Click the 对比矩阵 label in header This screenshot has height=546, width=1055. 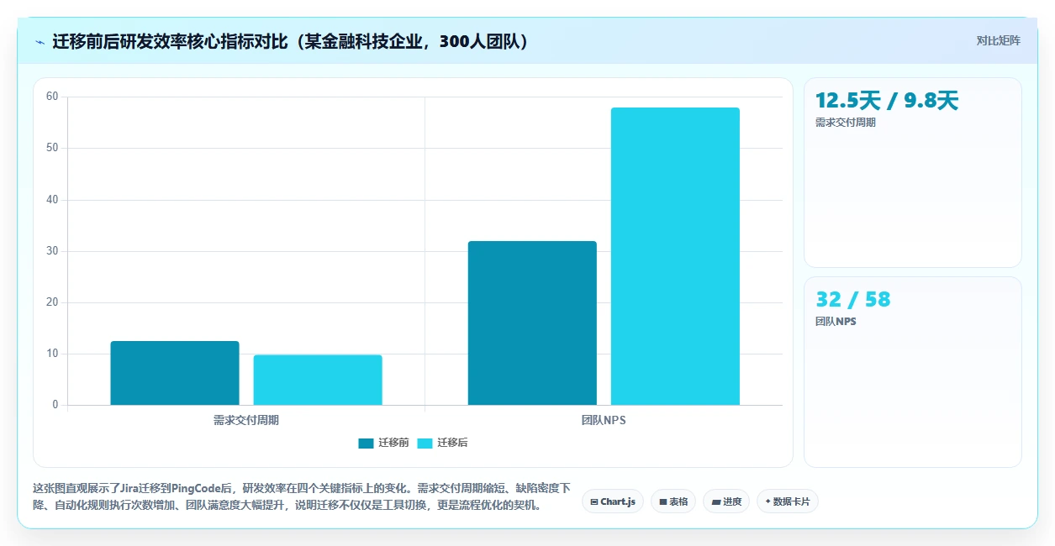pos(999,41)
